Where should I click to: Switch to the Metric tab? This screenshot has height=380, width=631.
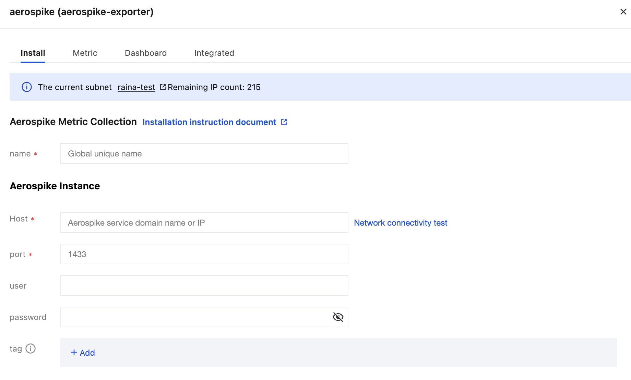tap(85, 53)
